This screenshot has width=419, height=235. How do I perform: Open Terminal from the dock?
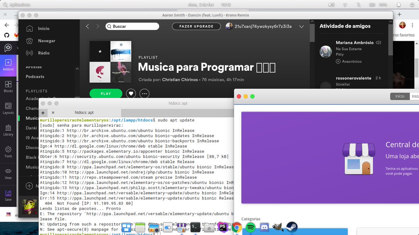tap(195, 227)
